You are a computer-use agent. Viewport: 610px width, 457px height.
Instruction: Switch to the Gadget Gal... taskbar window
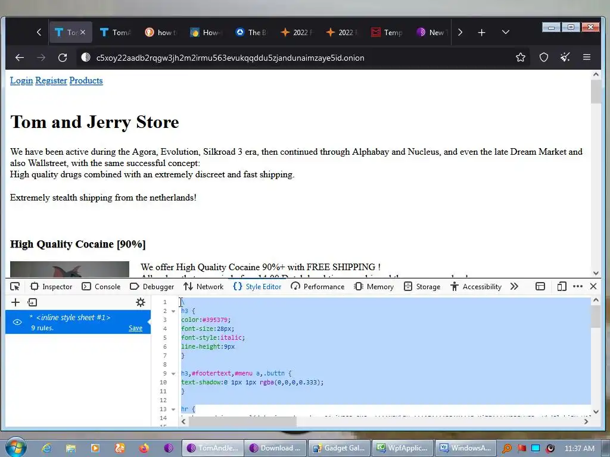click(x=339, y=448)
